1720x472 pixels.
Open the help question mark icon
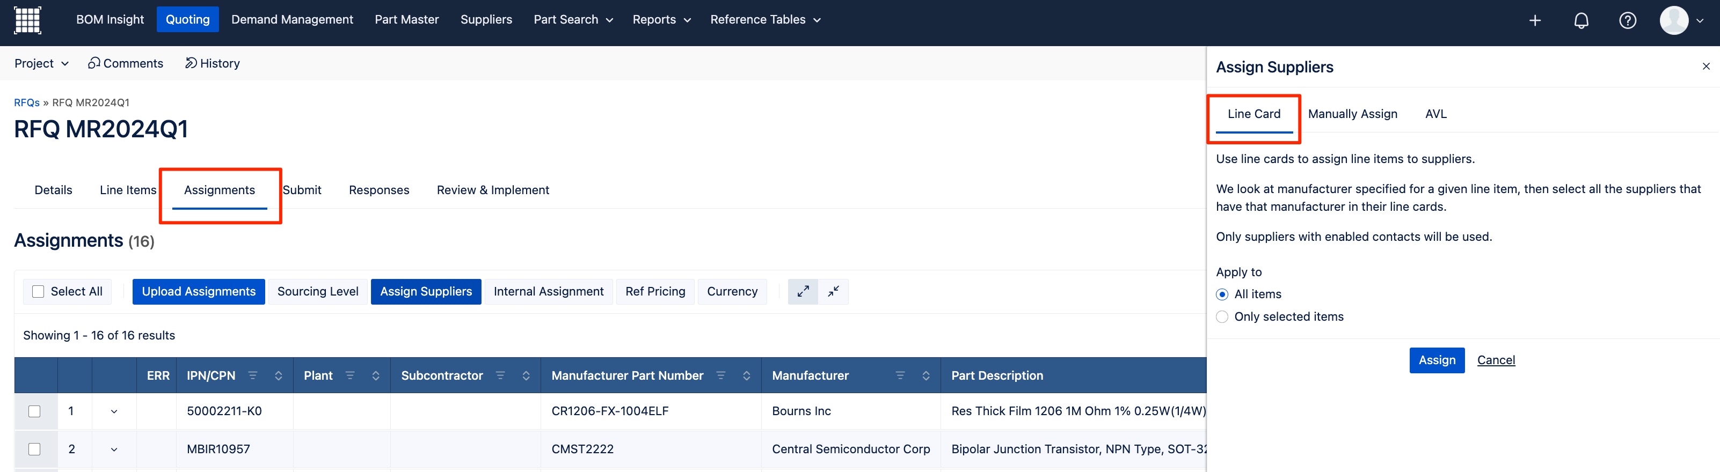tap(1628, 21)
